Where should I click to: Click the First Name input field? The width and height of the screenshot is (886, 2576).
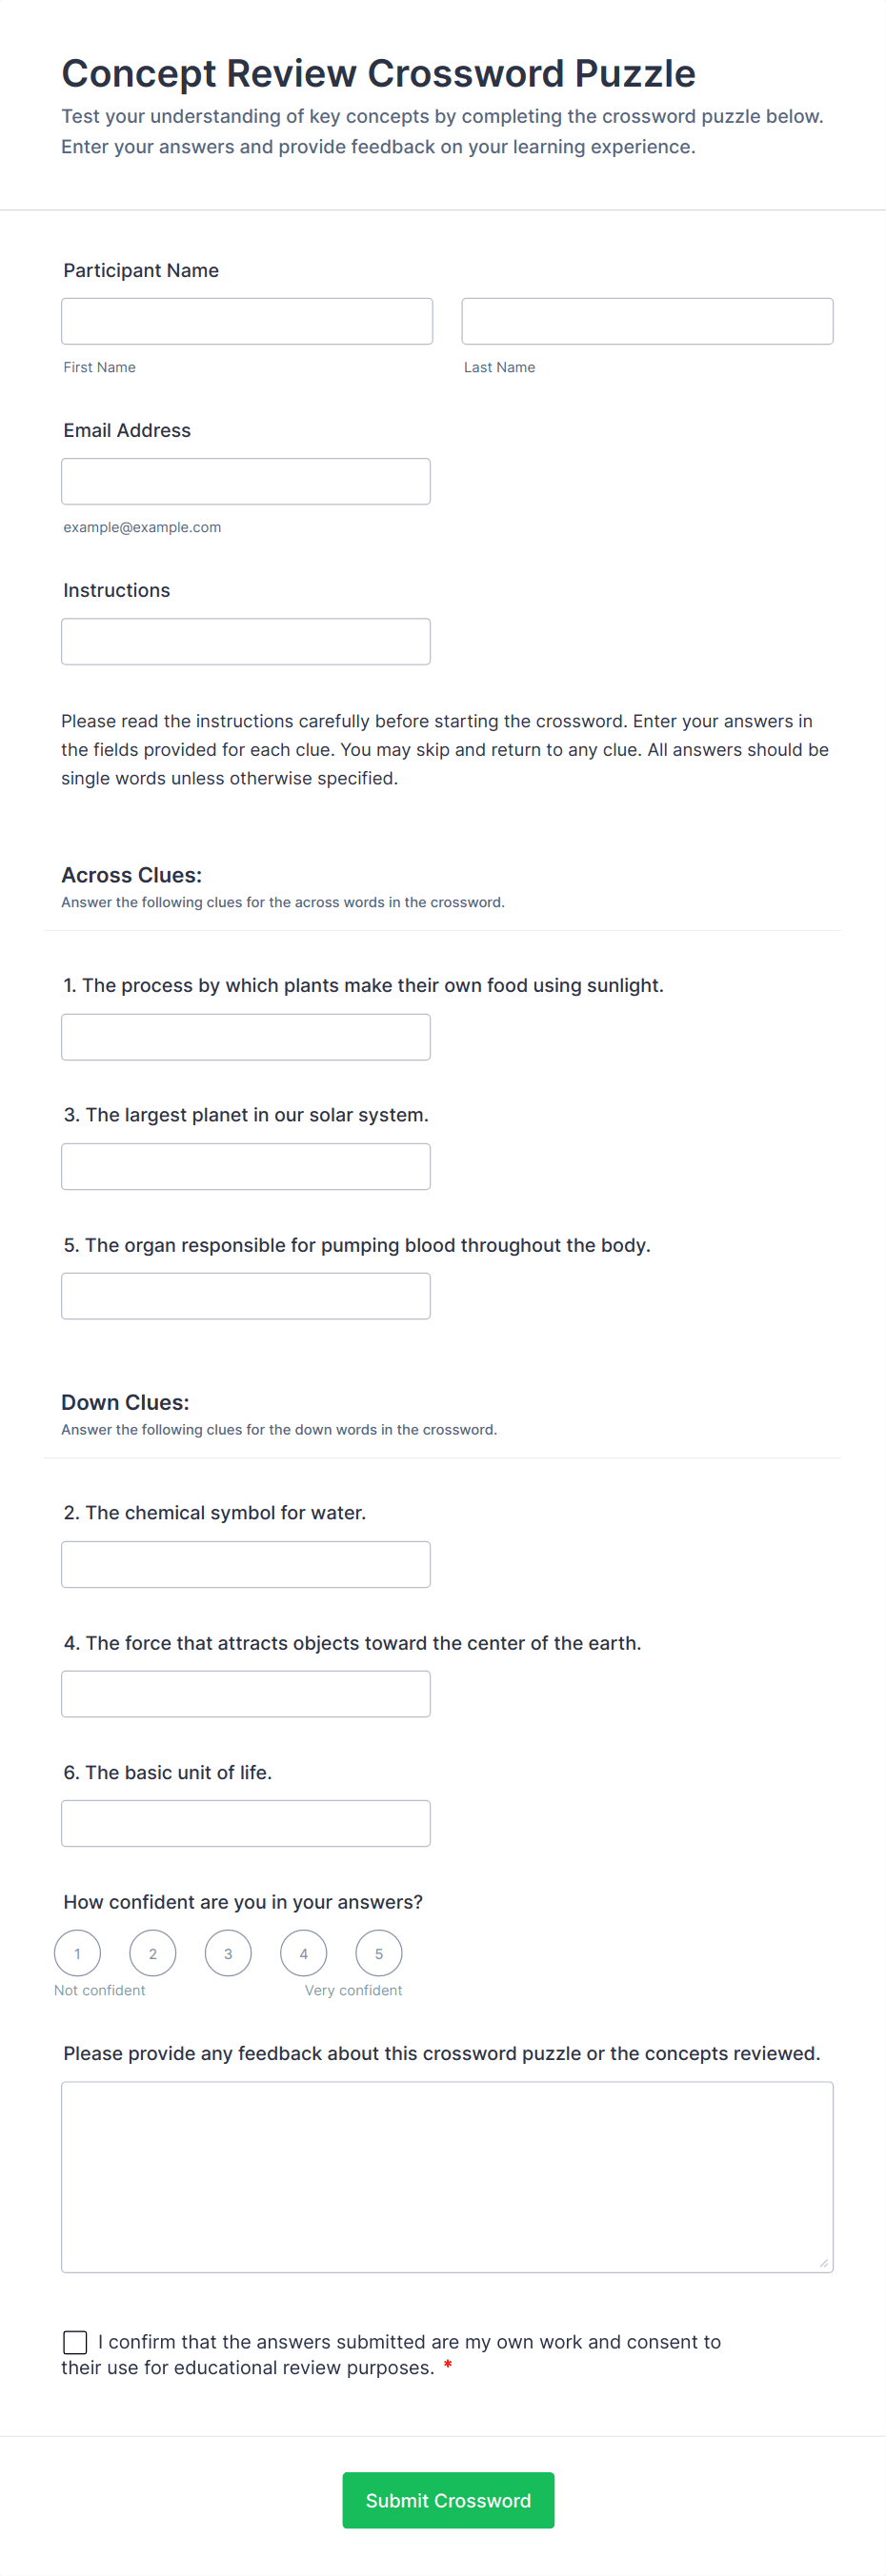pos(247,321)
